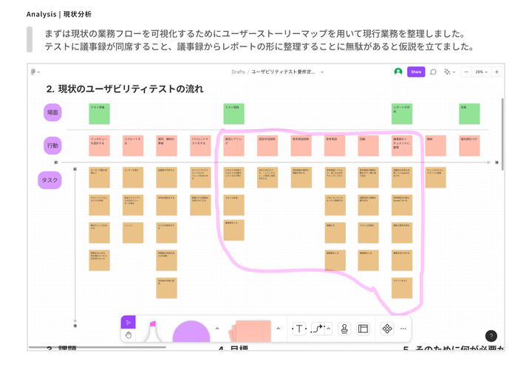Select the 行動 purple label
The width and height of the screenshot is (532, 378).
52,145
